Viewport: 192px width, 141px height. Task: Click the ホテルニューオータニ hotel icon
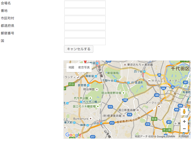coord(149,81)
